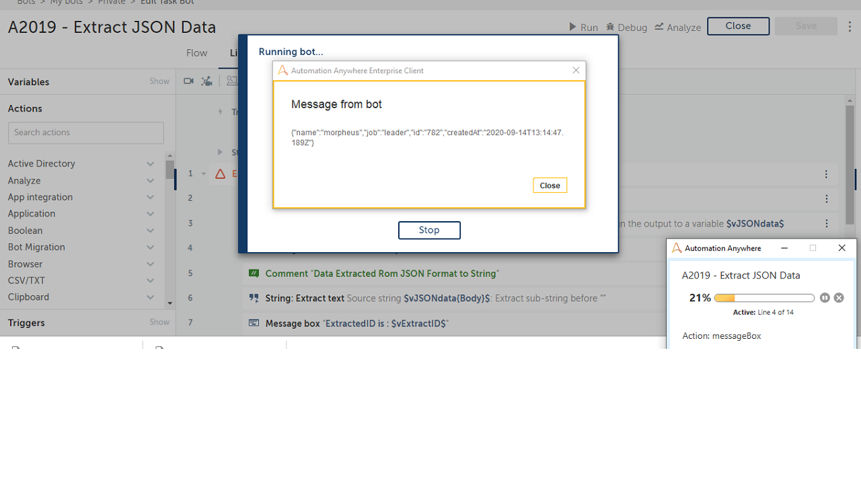The width and height of the screenshot is (861, 484).
Task: Minimize the Automation Anywhere progress window
Action: tap(784, 248)
